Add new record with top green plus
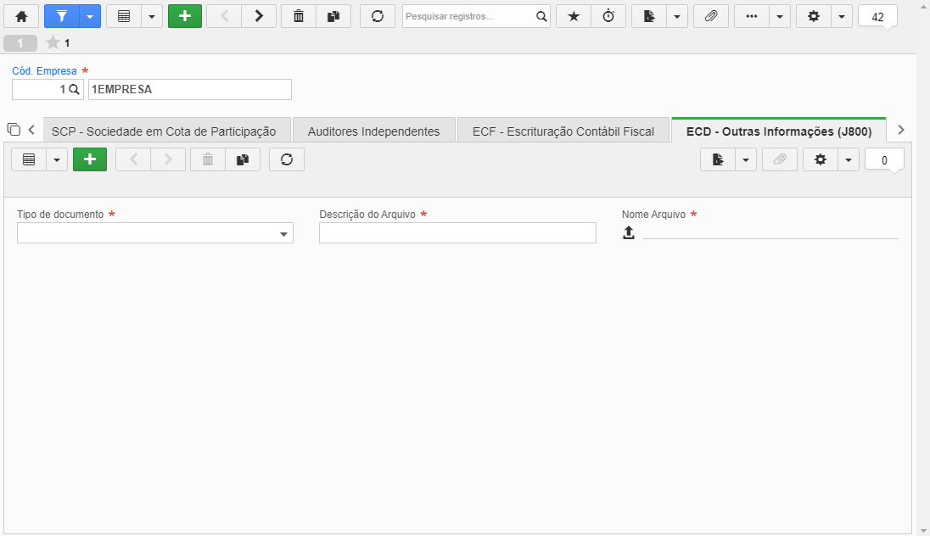Image resolution: width=930 pixels, height=536 pixels. click(x=185, y=17)
